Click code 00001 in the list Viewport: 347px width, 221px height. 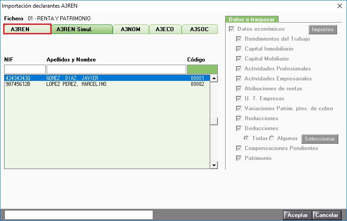click(x=198, y=78)
